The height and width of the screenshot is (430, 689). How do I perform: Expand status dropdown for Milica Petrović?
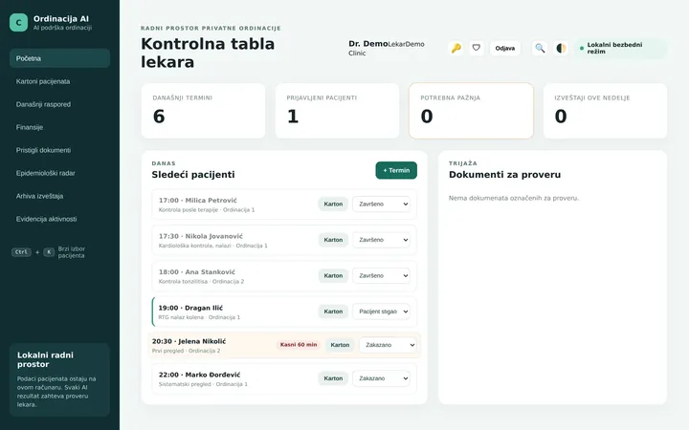[381, 204]
